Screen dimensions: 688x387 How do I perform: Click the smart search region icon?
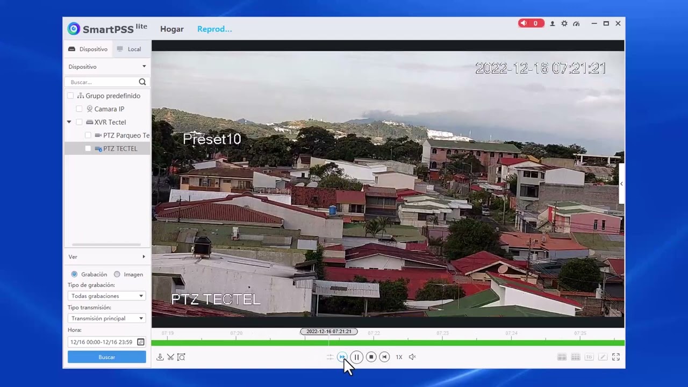pyautogui.click(x=181, y=357)
